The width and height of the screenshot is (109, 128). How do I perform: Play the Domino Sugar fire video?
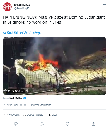(54, 66)
